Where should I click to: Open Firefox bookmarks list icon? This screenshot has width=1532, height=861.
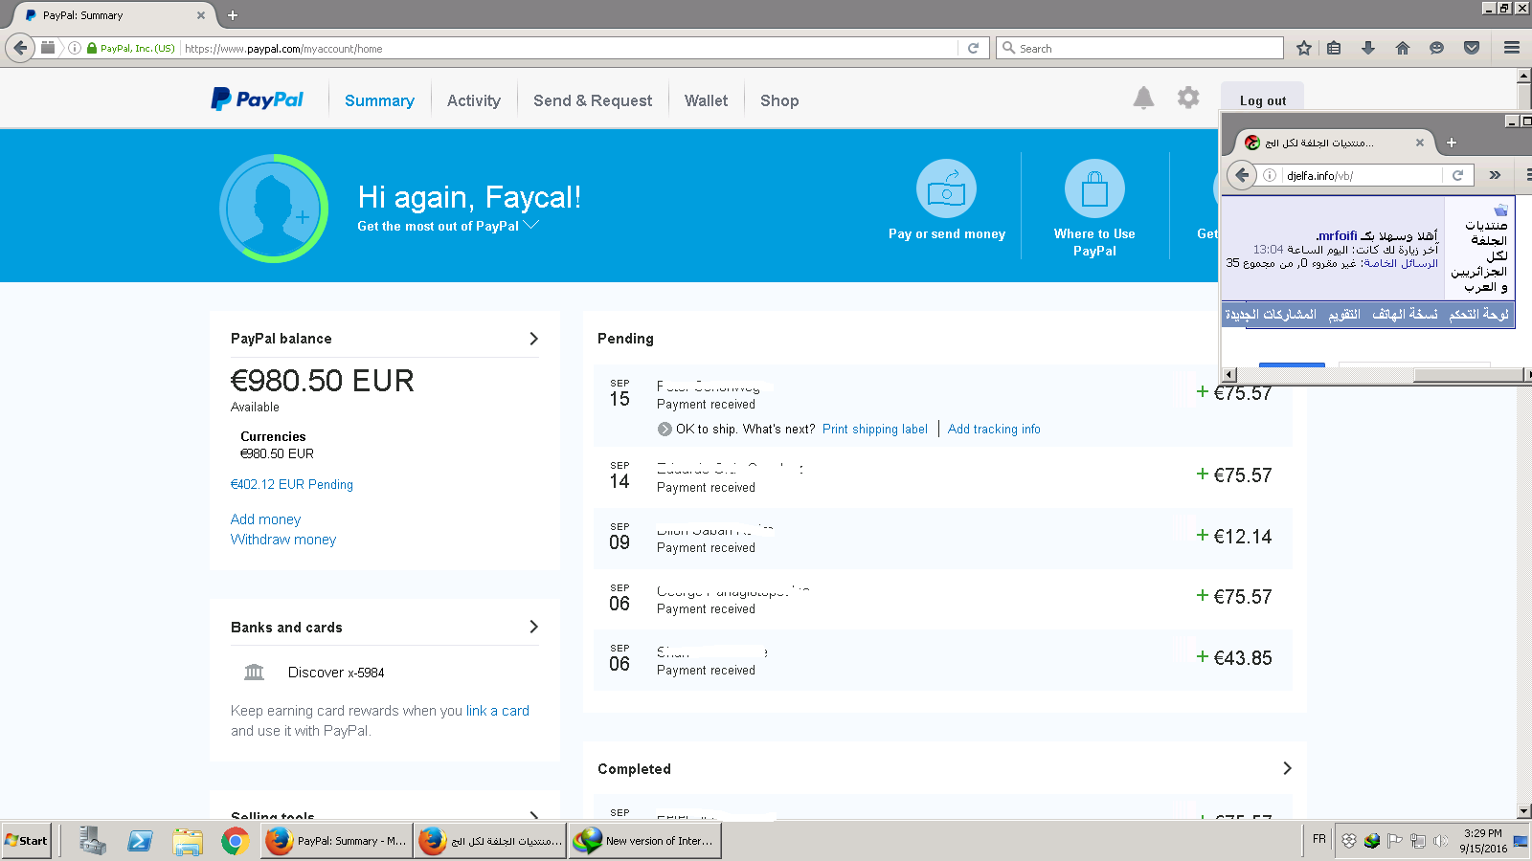pos(1334,48)
